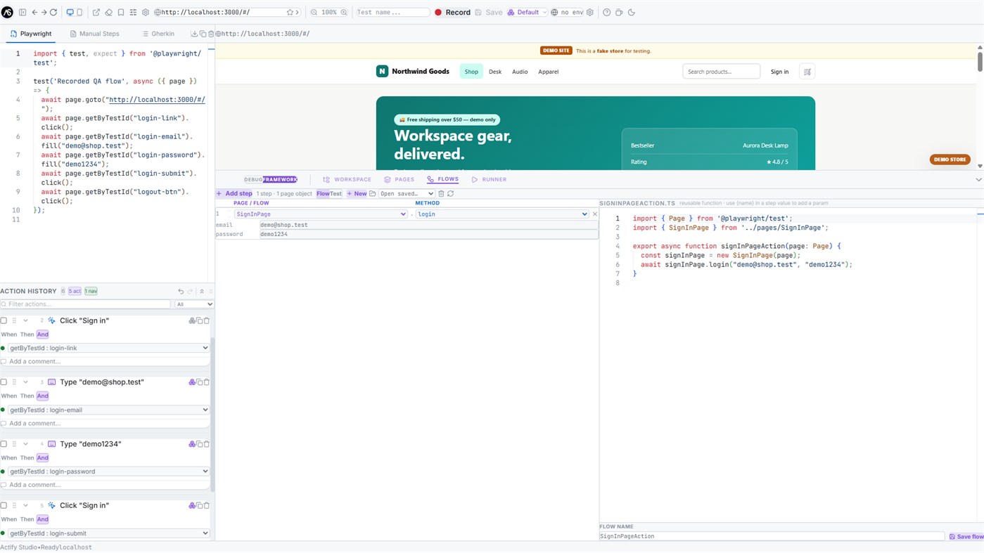This screenshot has width=984, height=553.
Task: Open the getByTestId : login-email locator dropdown
Action: pos(108,410)
